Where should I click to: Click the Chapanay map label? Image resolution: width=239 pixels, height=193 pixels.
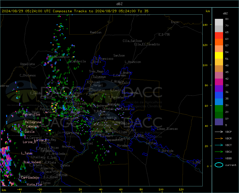[113, 104]
